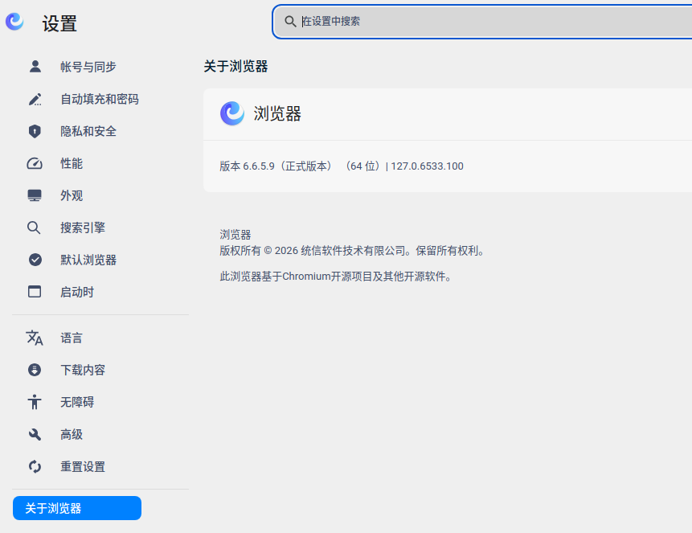Click the accessibility figure icon
Viewport: 692px width, 533px height.
(x=35, y=402)
